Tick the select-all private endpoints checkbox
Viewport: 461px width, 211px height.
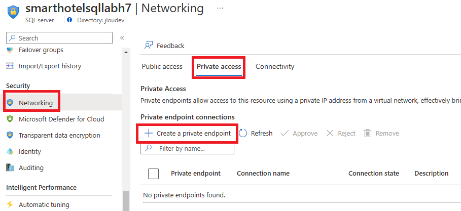click(x=154, y=174)
